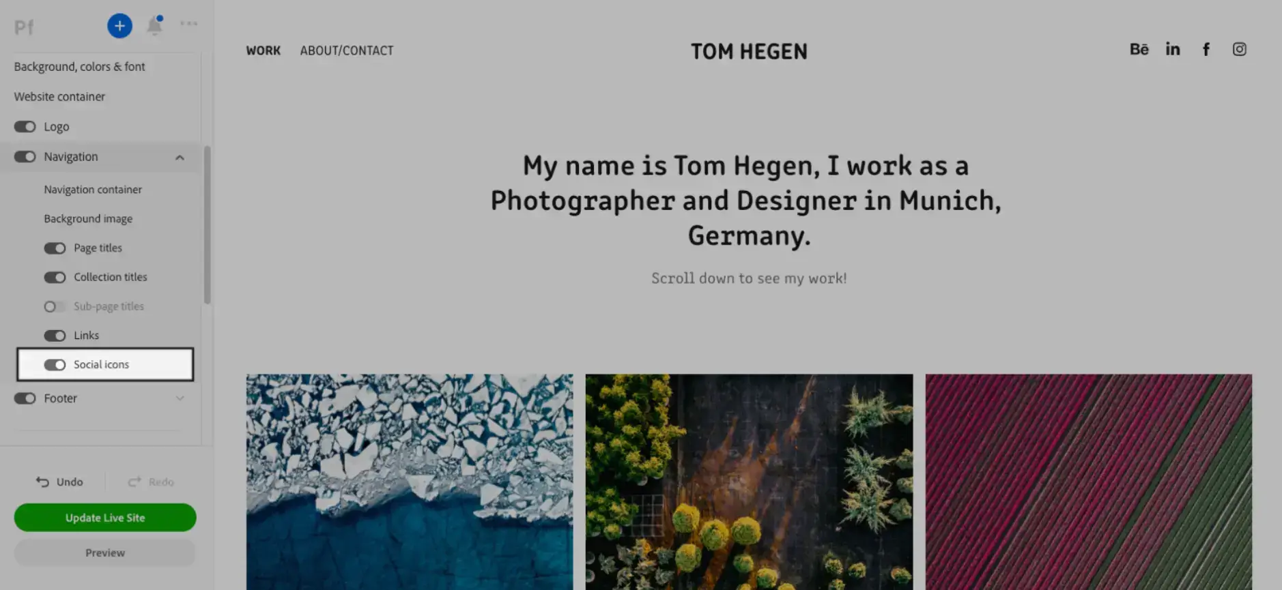Click the blue plus add button
Screen dimensions: 1282x590
point(119,26)
